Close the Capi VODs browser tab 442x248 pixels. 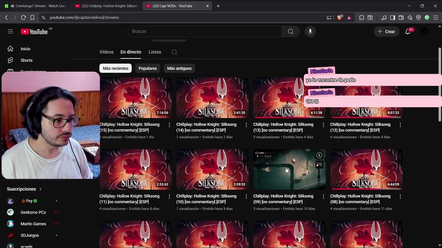coord(207,6)
